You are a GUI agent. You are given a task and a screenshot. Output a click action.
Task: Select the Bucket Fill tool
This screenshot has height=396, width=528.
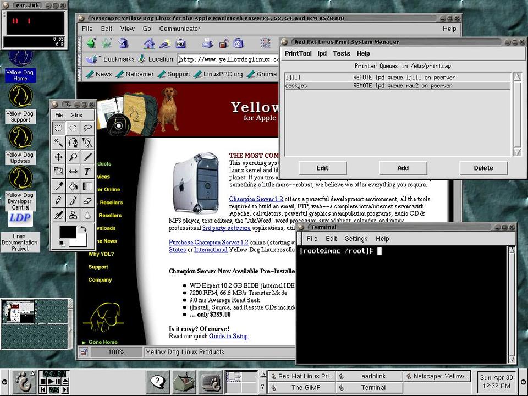point(73,186)
